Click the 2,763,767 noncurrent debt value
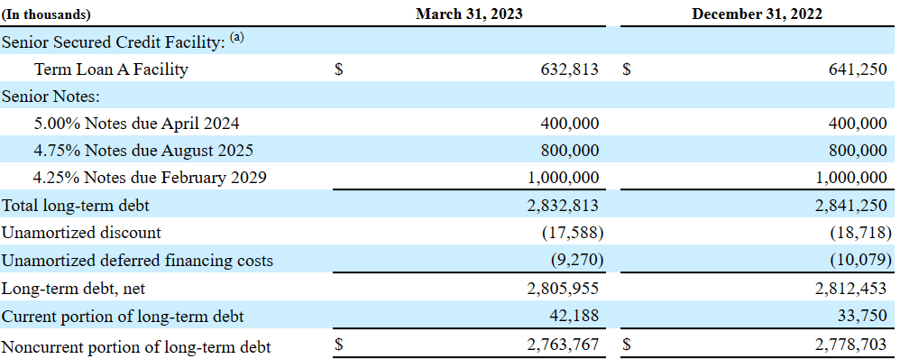The image size is (900, 359). [563, 345]
